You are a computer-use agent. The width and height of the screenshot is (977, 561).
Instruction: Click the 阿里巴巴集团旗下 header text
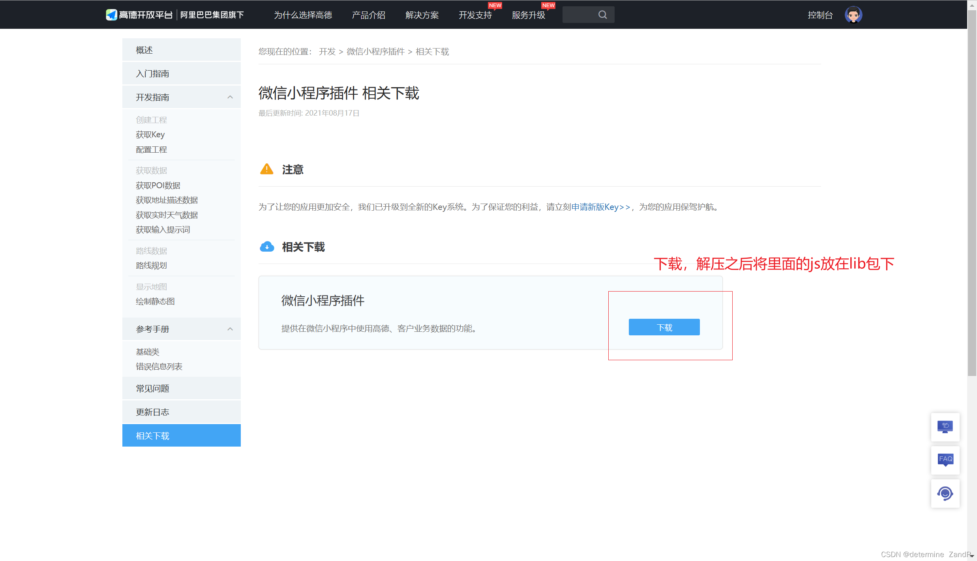pos(212,15)
